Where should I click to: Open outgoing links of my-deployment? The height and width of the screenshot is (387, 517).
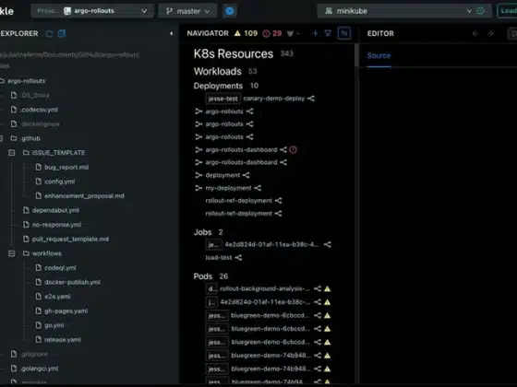(x=258, y=188)
